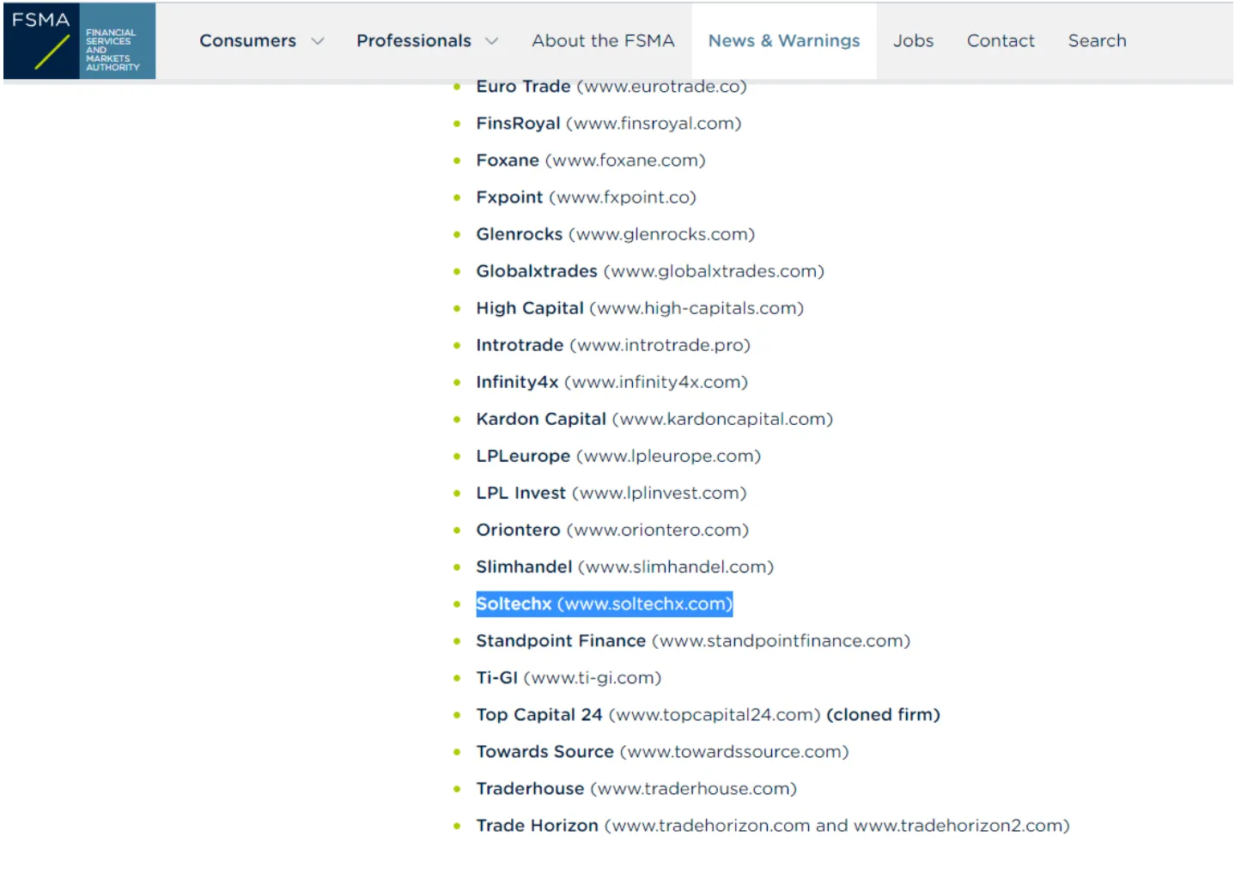
Task: Open the Contact page
Action: click(1001, 40)
